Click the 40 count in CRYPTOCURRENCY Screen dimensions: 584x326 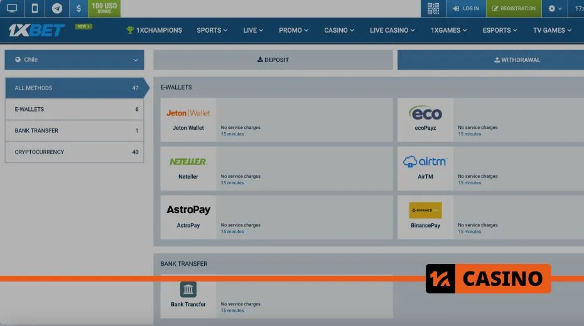point(135,152)
